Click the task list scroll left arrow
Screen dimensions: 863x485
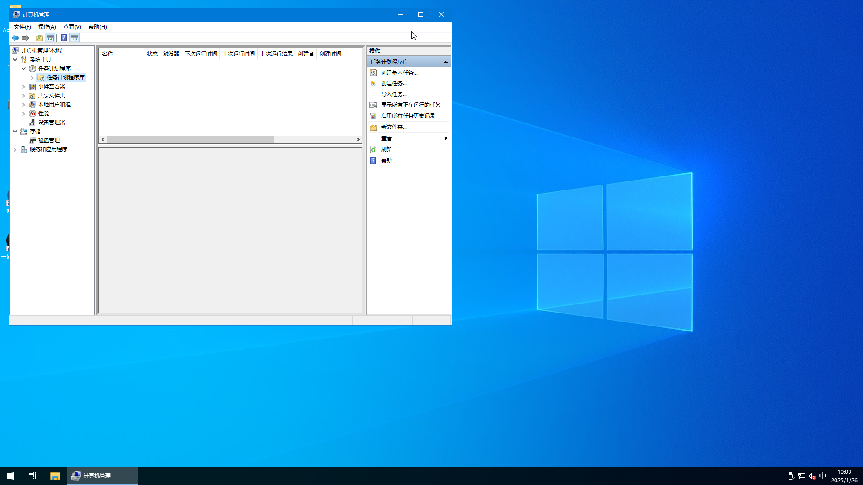tap(103, 140)
